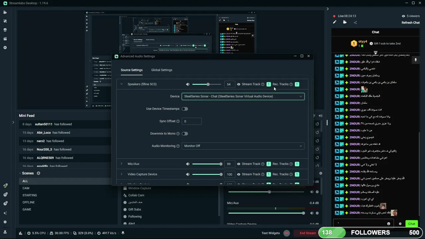
Task: Open chat settings gear beside Chat button
Action: (x=400, y=224)
